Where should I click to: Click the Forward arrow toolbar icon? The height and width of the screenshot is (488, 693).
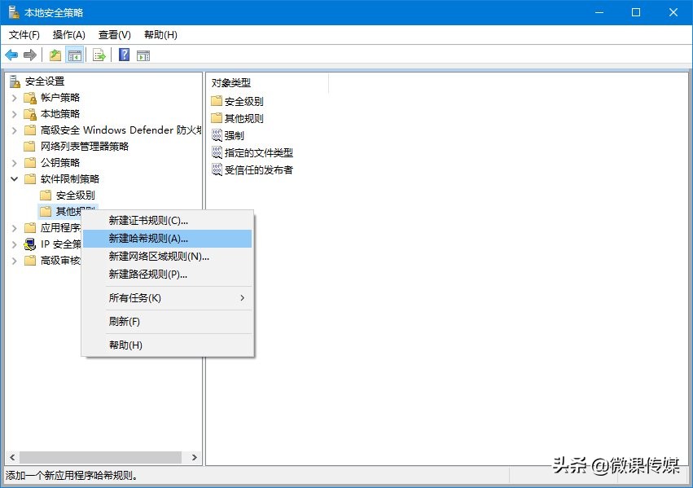30,55
